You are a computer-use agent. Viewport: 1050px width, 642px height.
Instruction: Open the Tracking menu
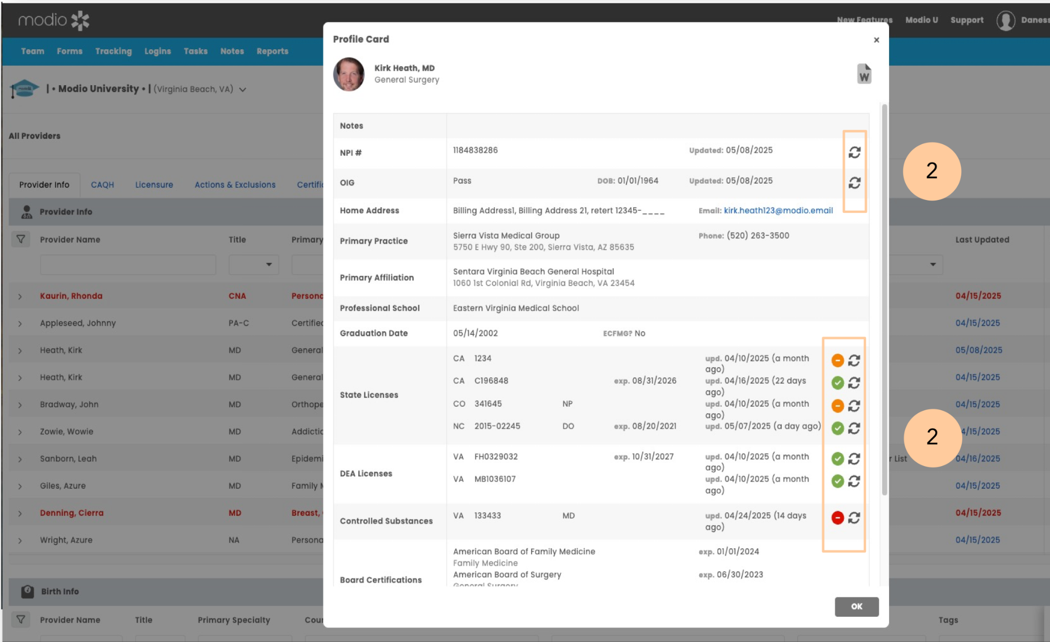click(113, 51)
